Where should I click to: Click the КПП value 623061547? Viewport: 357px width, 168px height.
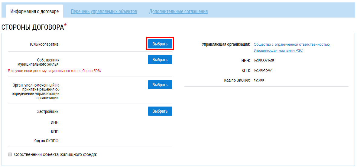click(263, 70)
